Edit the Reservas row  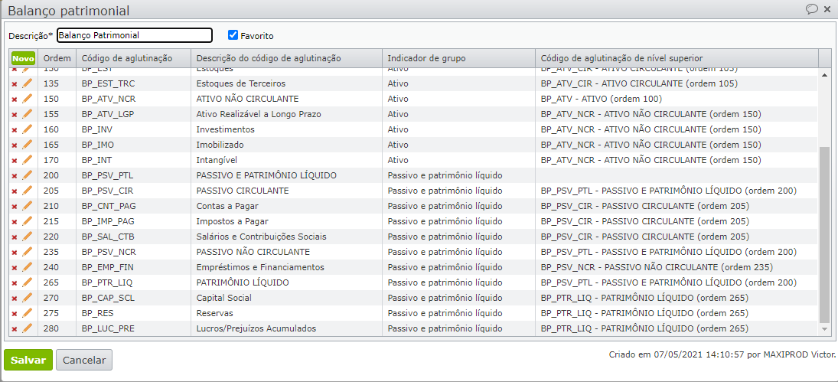pos(28,313)
